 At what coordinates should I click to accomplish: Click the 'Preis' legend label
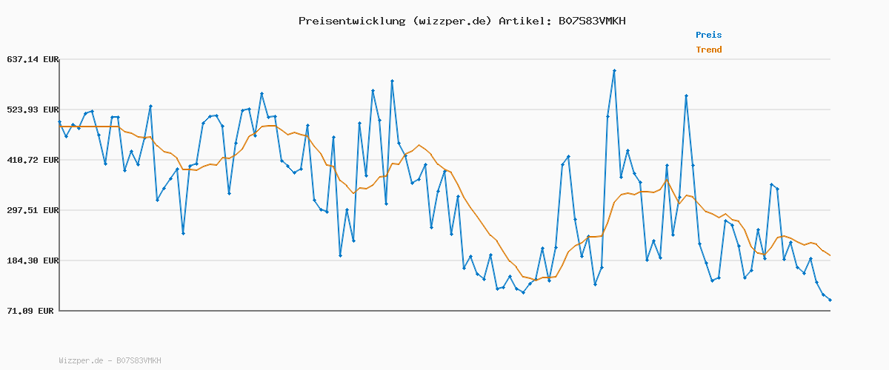708,35
